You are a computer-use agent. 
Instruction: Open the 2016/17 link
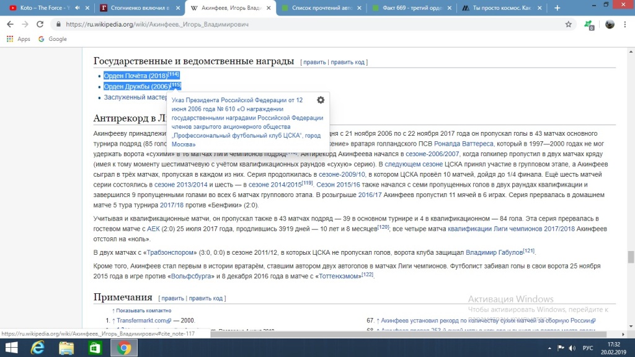click(x=370, y=195)
